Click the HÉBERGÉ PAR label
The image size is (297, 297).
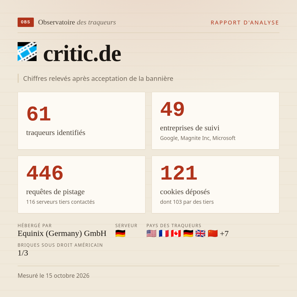point(35,226)
